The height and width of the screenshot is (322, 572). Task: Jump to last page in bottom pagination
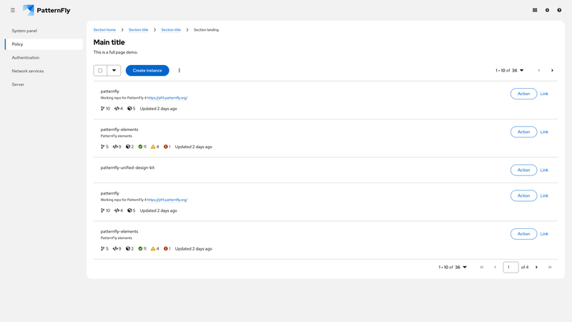tap(550, 267)
